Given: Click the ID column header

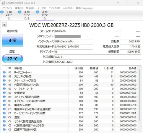Looking at the screenshot, I should pyautogui.click(x=10, y=68).
